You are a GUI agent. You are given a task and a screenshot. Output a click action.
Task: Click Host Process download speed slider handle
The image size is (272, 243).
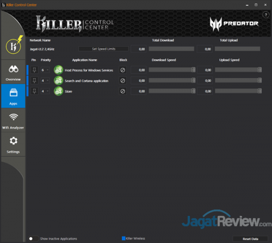194,70
